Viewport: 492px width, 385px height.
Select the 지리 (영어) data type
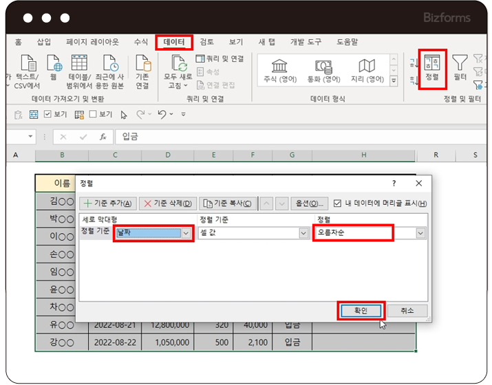[x=367, y=71]
